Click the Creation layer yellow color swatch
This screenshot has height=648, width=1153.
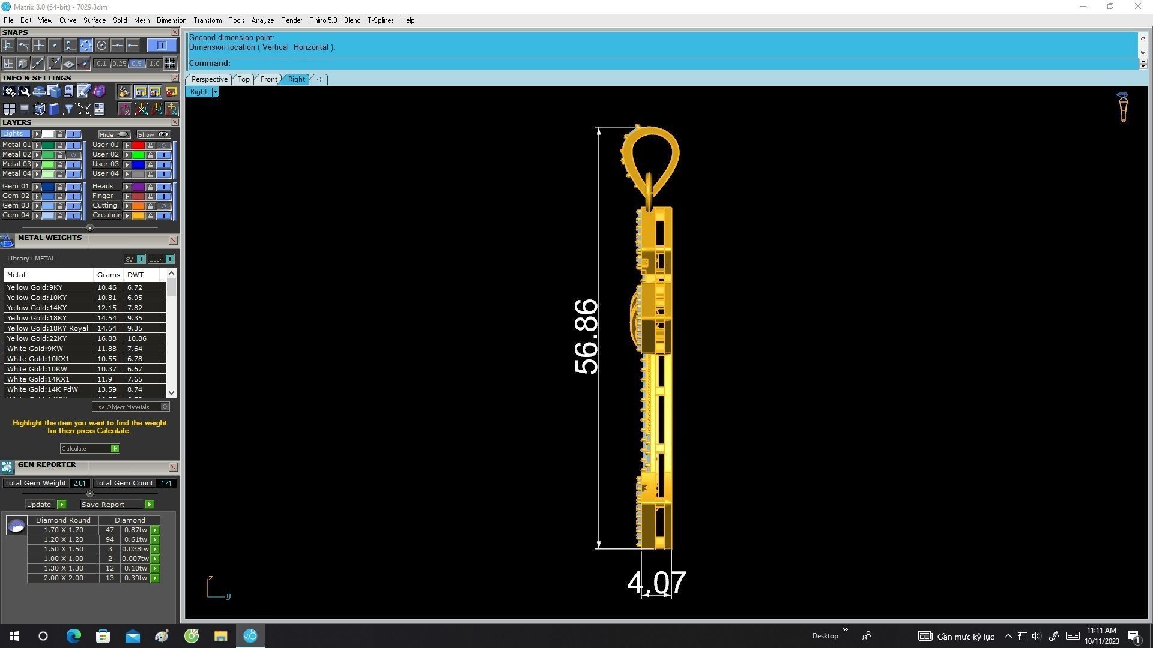[138, 215]
